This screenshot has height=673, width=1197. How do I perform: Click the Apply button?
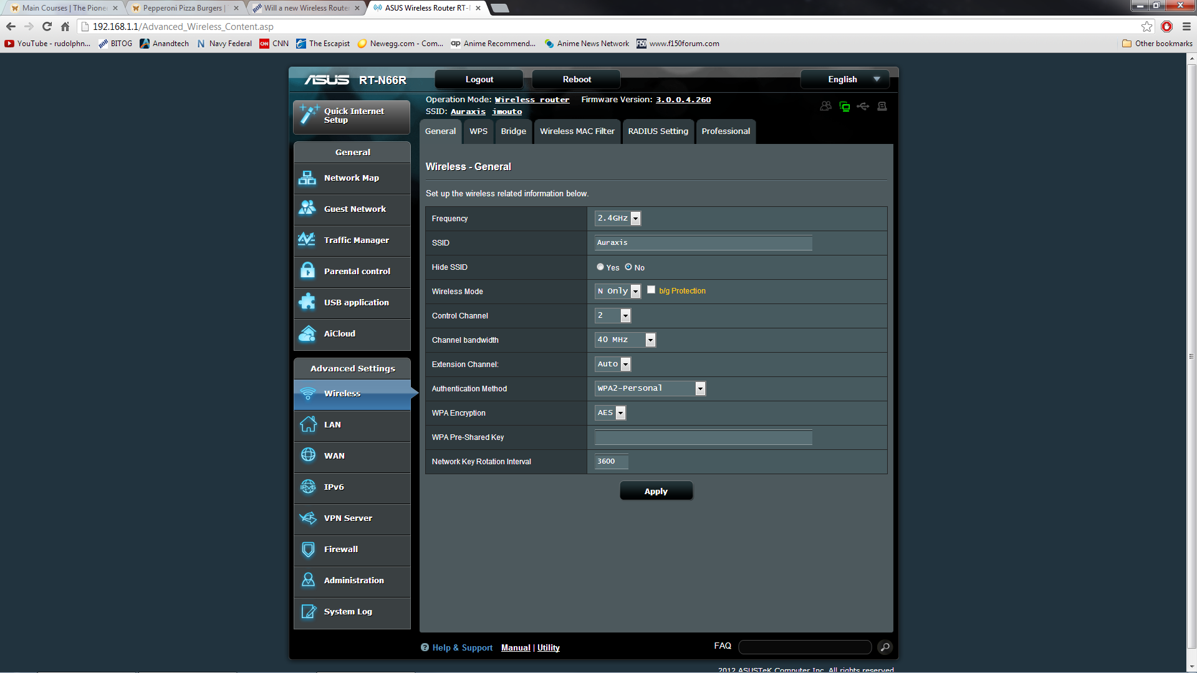(x=656, y=491)
